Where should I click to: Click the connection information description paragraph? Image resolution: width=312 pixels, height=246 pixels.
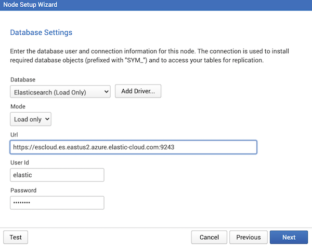coord(149,56)
